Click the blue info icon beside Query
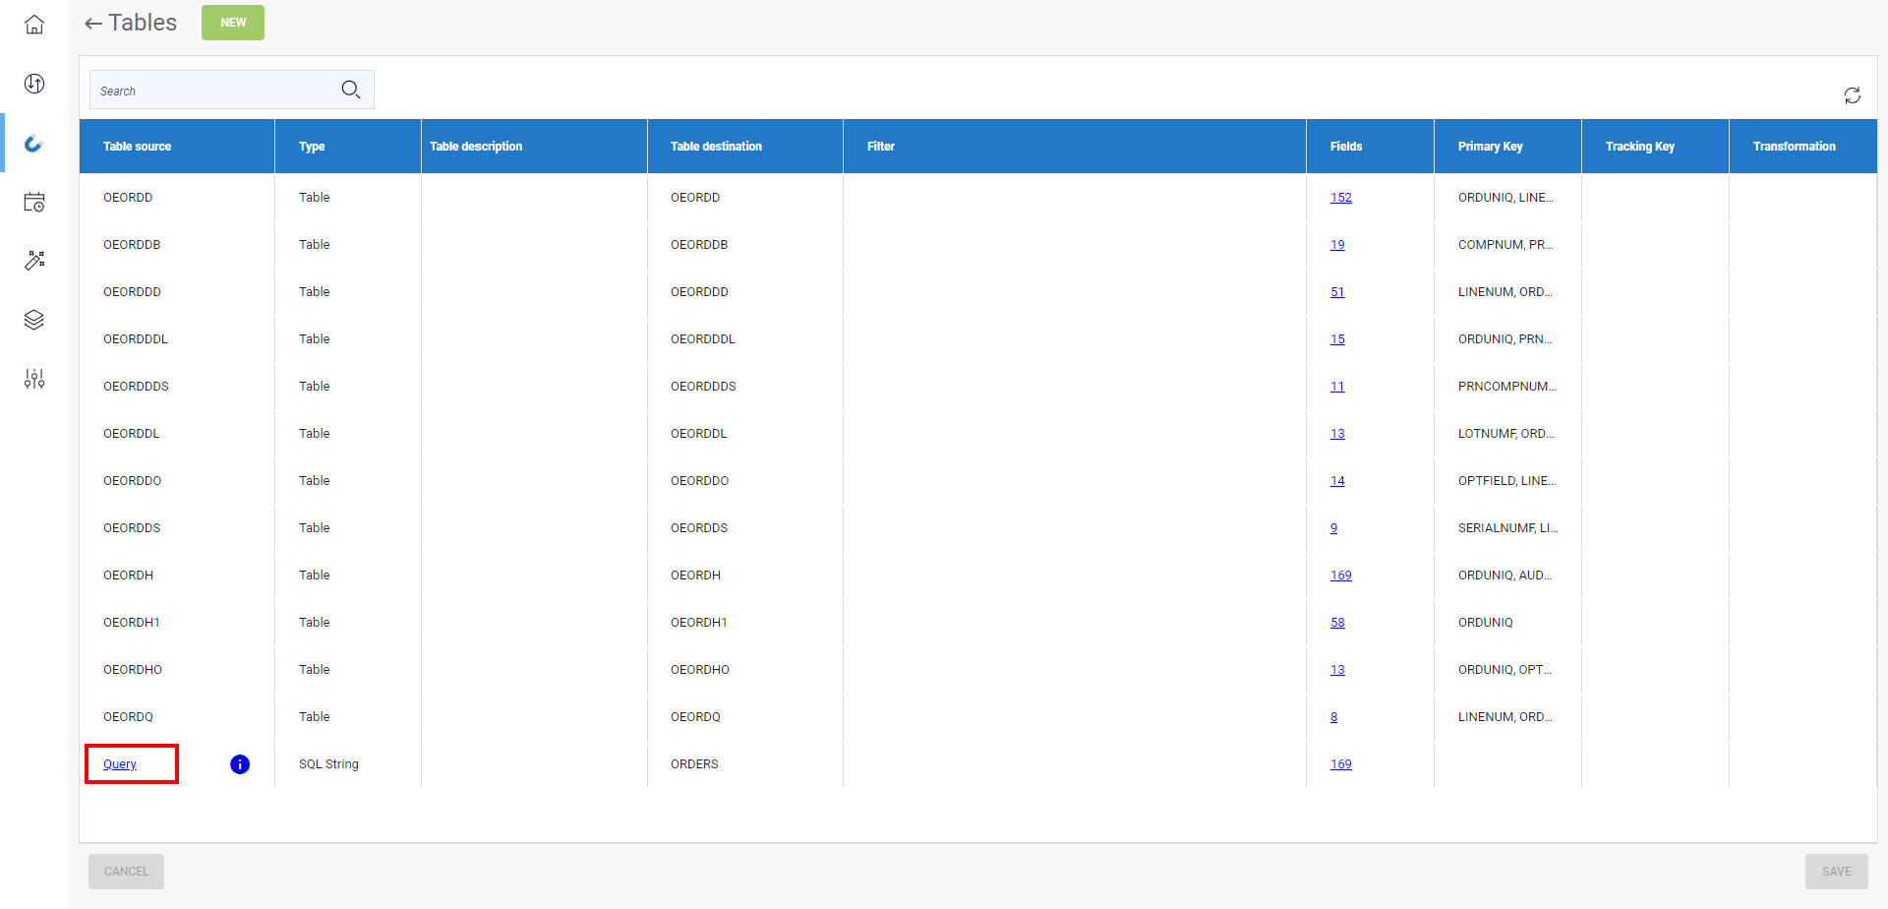The height and width of the screenshot is (909, 1888). click(x=240, y=764)
